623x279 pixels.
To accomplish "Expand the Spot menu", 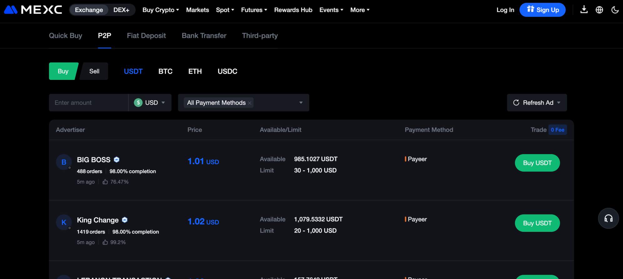I will [225, 10].
